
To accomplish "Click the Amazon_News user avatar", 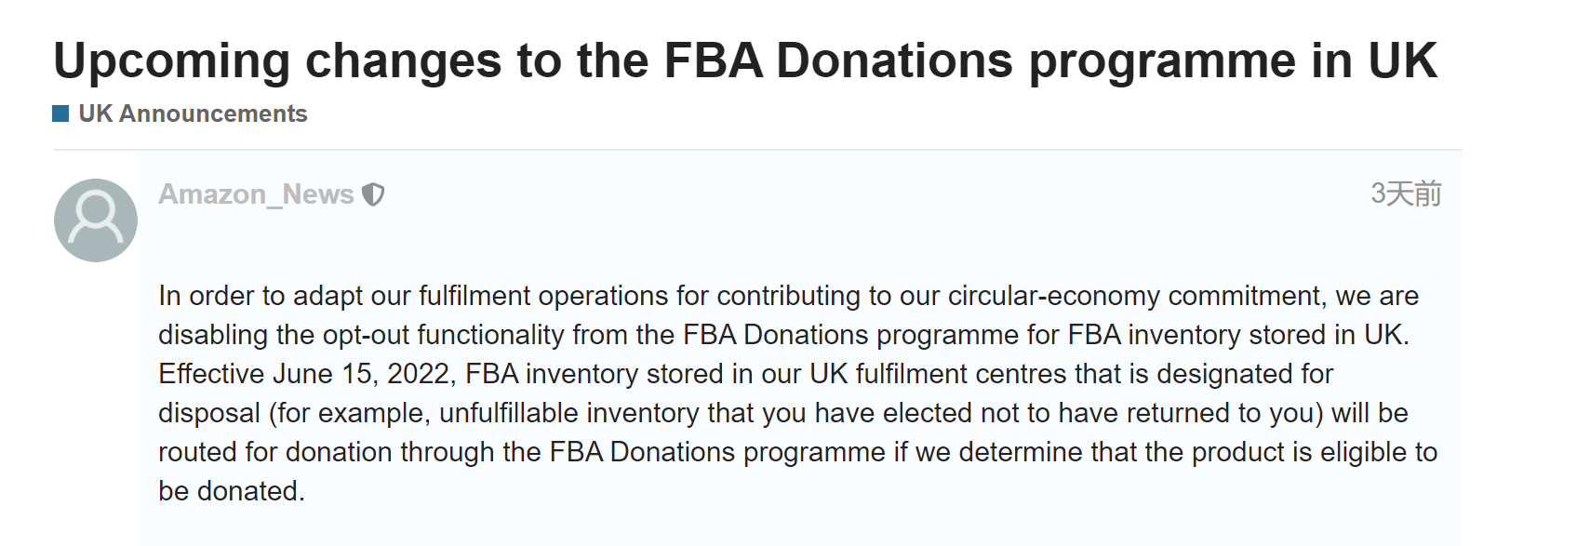I will (96, 220).
